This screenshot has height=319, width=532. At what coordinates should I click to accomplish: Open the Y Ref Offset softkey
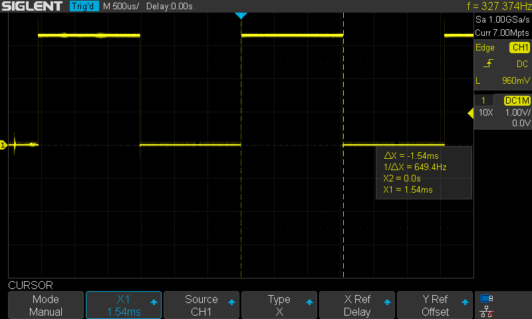click(435, 305)
